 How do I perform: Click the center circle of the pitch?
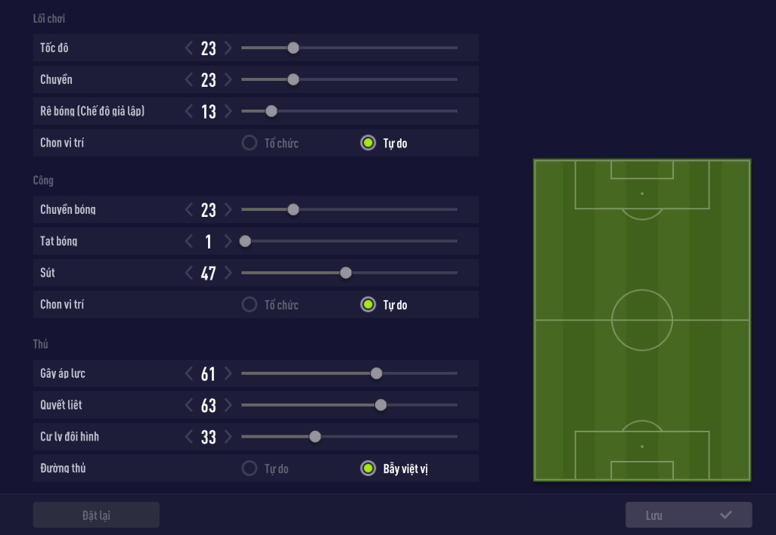pyautogui.click(x=642, y=320)
